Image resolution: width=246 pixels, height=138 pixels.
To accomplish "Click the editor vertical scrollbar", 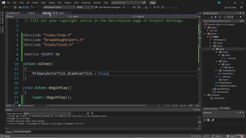I will click(x=199, y=61).
